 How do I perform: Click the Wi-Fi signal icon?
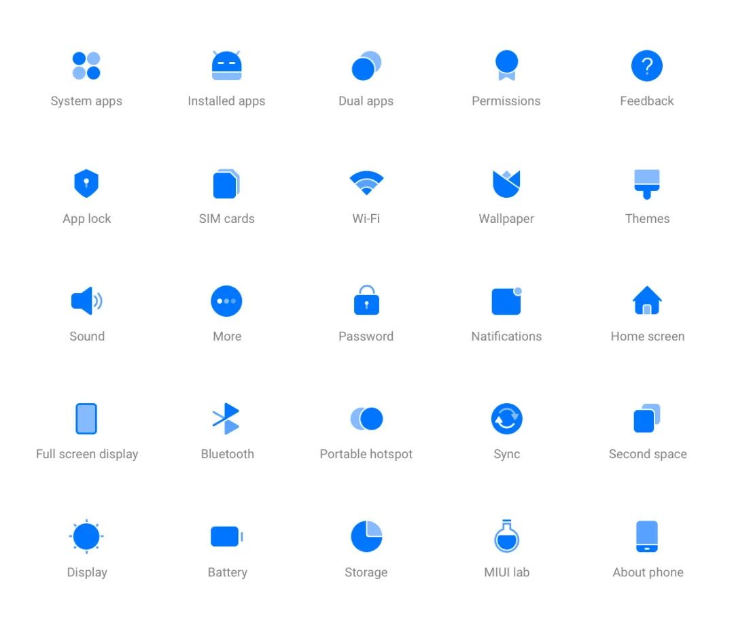tap(366, 183)
